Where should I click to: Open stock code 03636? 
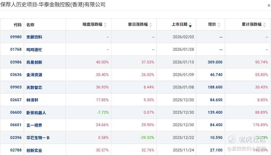(x=16, y=75)
